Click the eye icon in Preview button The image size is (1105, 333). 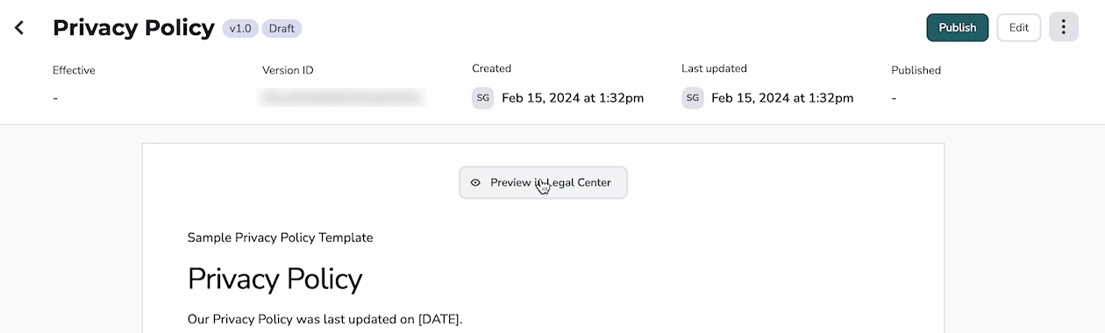pyautogui.click(x=475, y=183)
